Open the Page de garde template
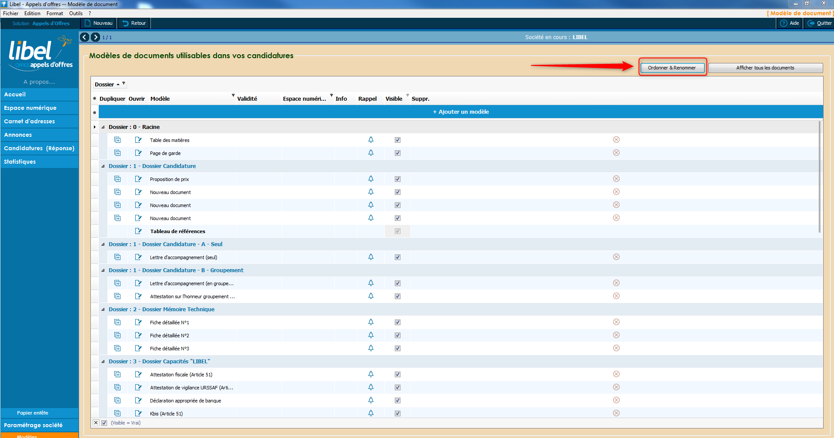 click(138, 153)
